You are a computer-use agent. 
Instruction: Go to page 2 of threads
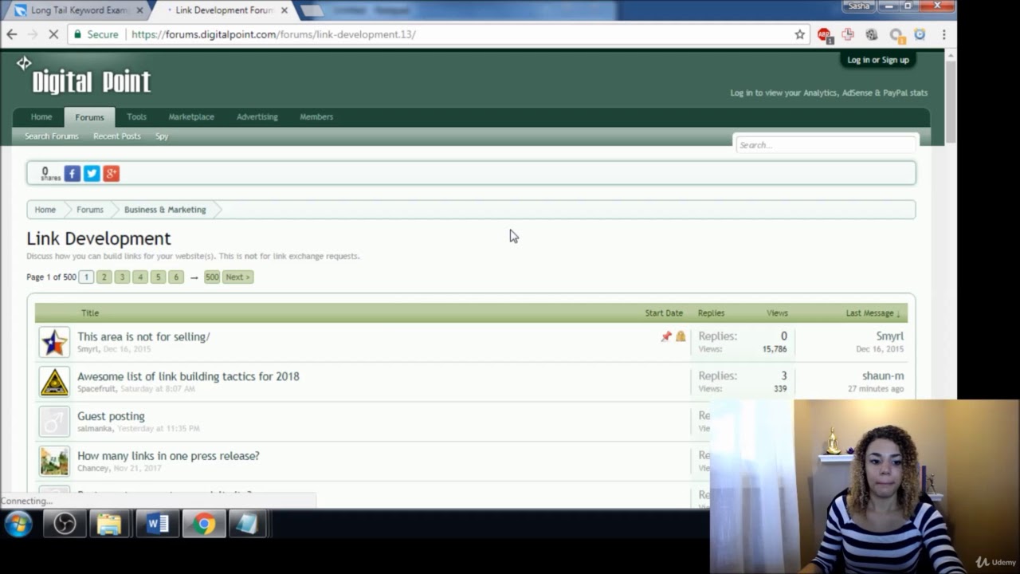[104, 277]
